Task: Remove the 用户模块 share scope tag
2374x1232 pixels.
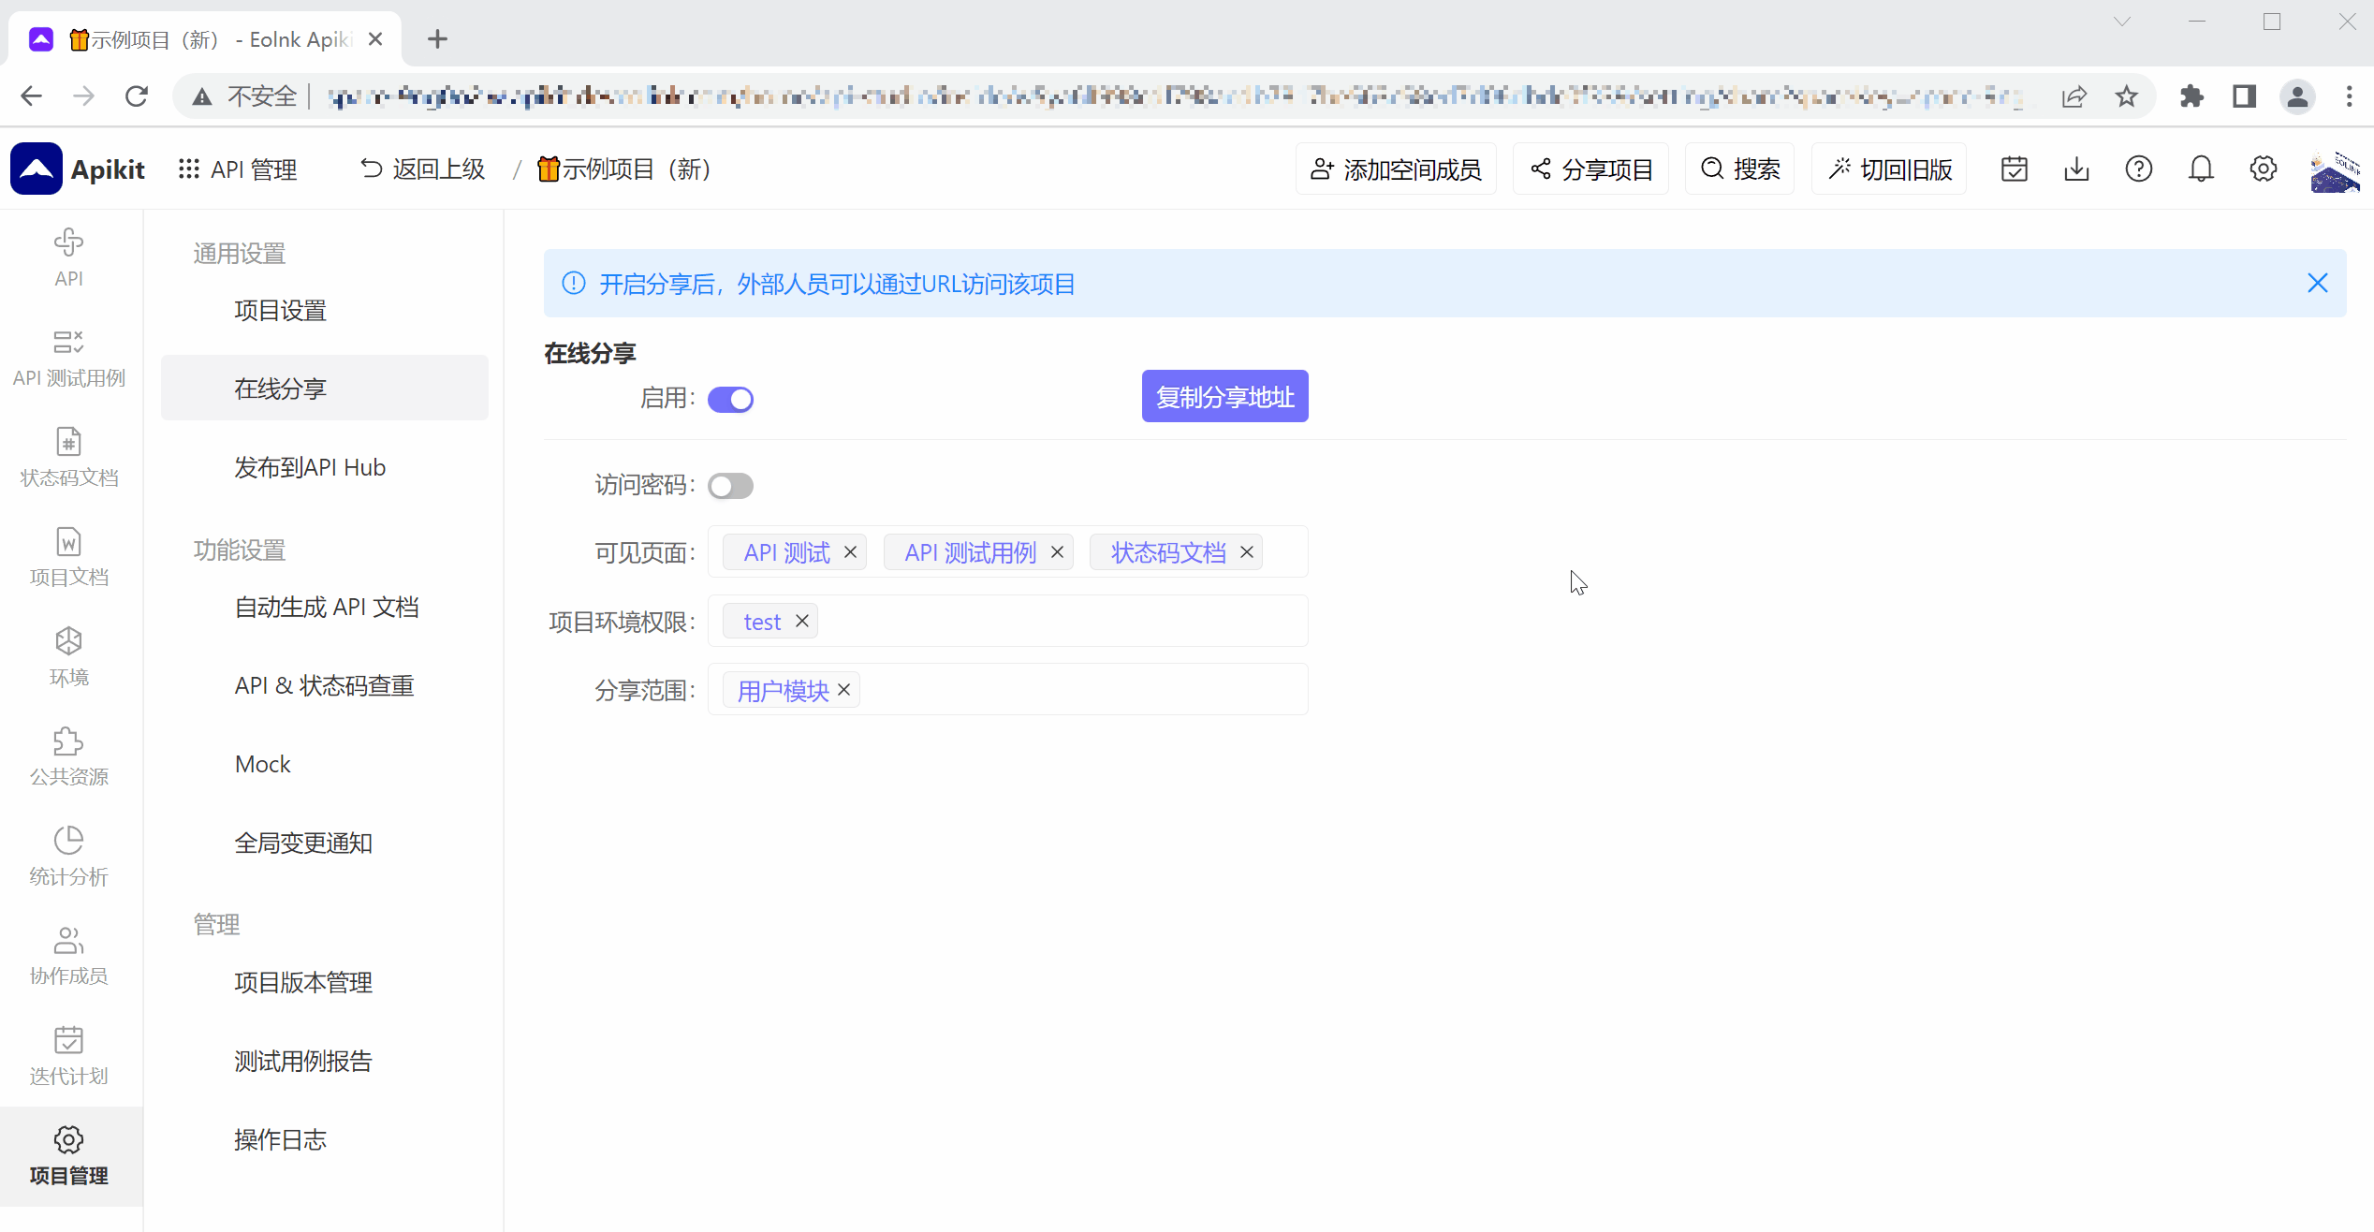Action: 843,689
